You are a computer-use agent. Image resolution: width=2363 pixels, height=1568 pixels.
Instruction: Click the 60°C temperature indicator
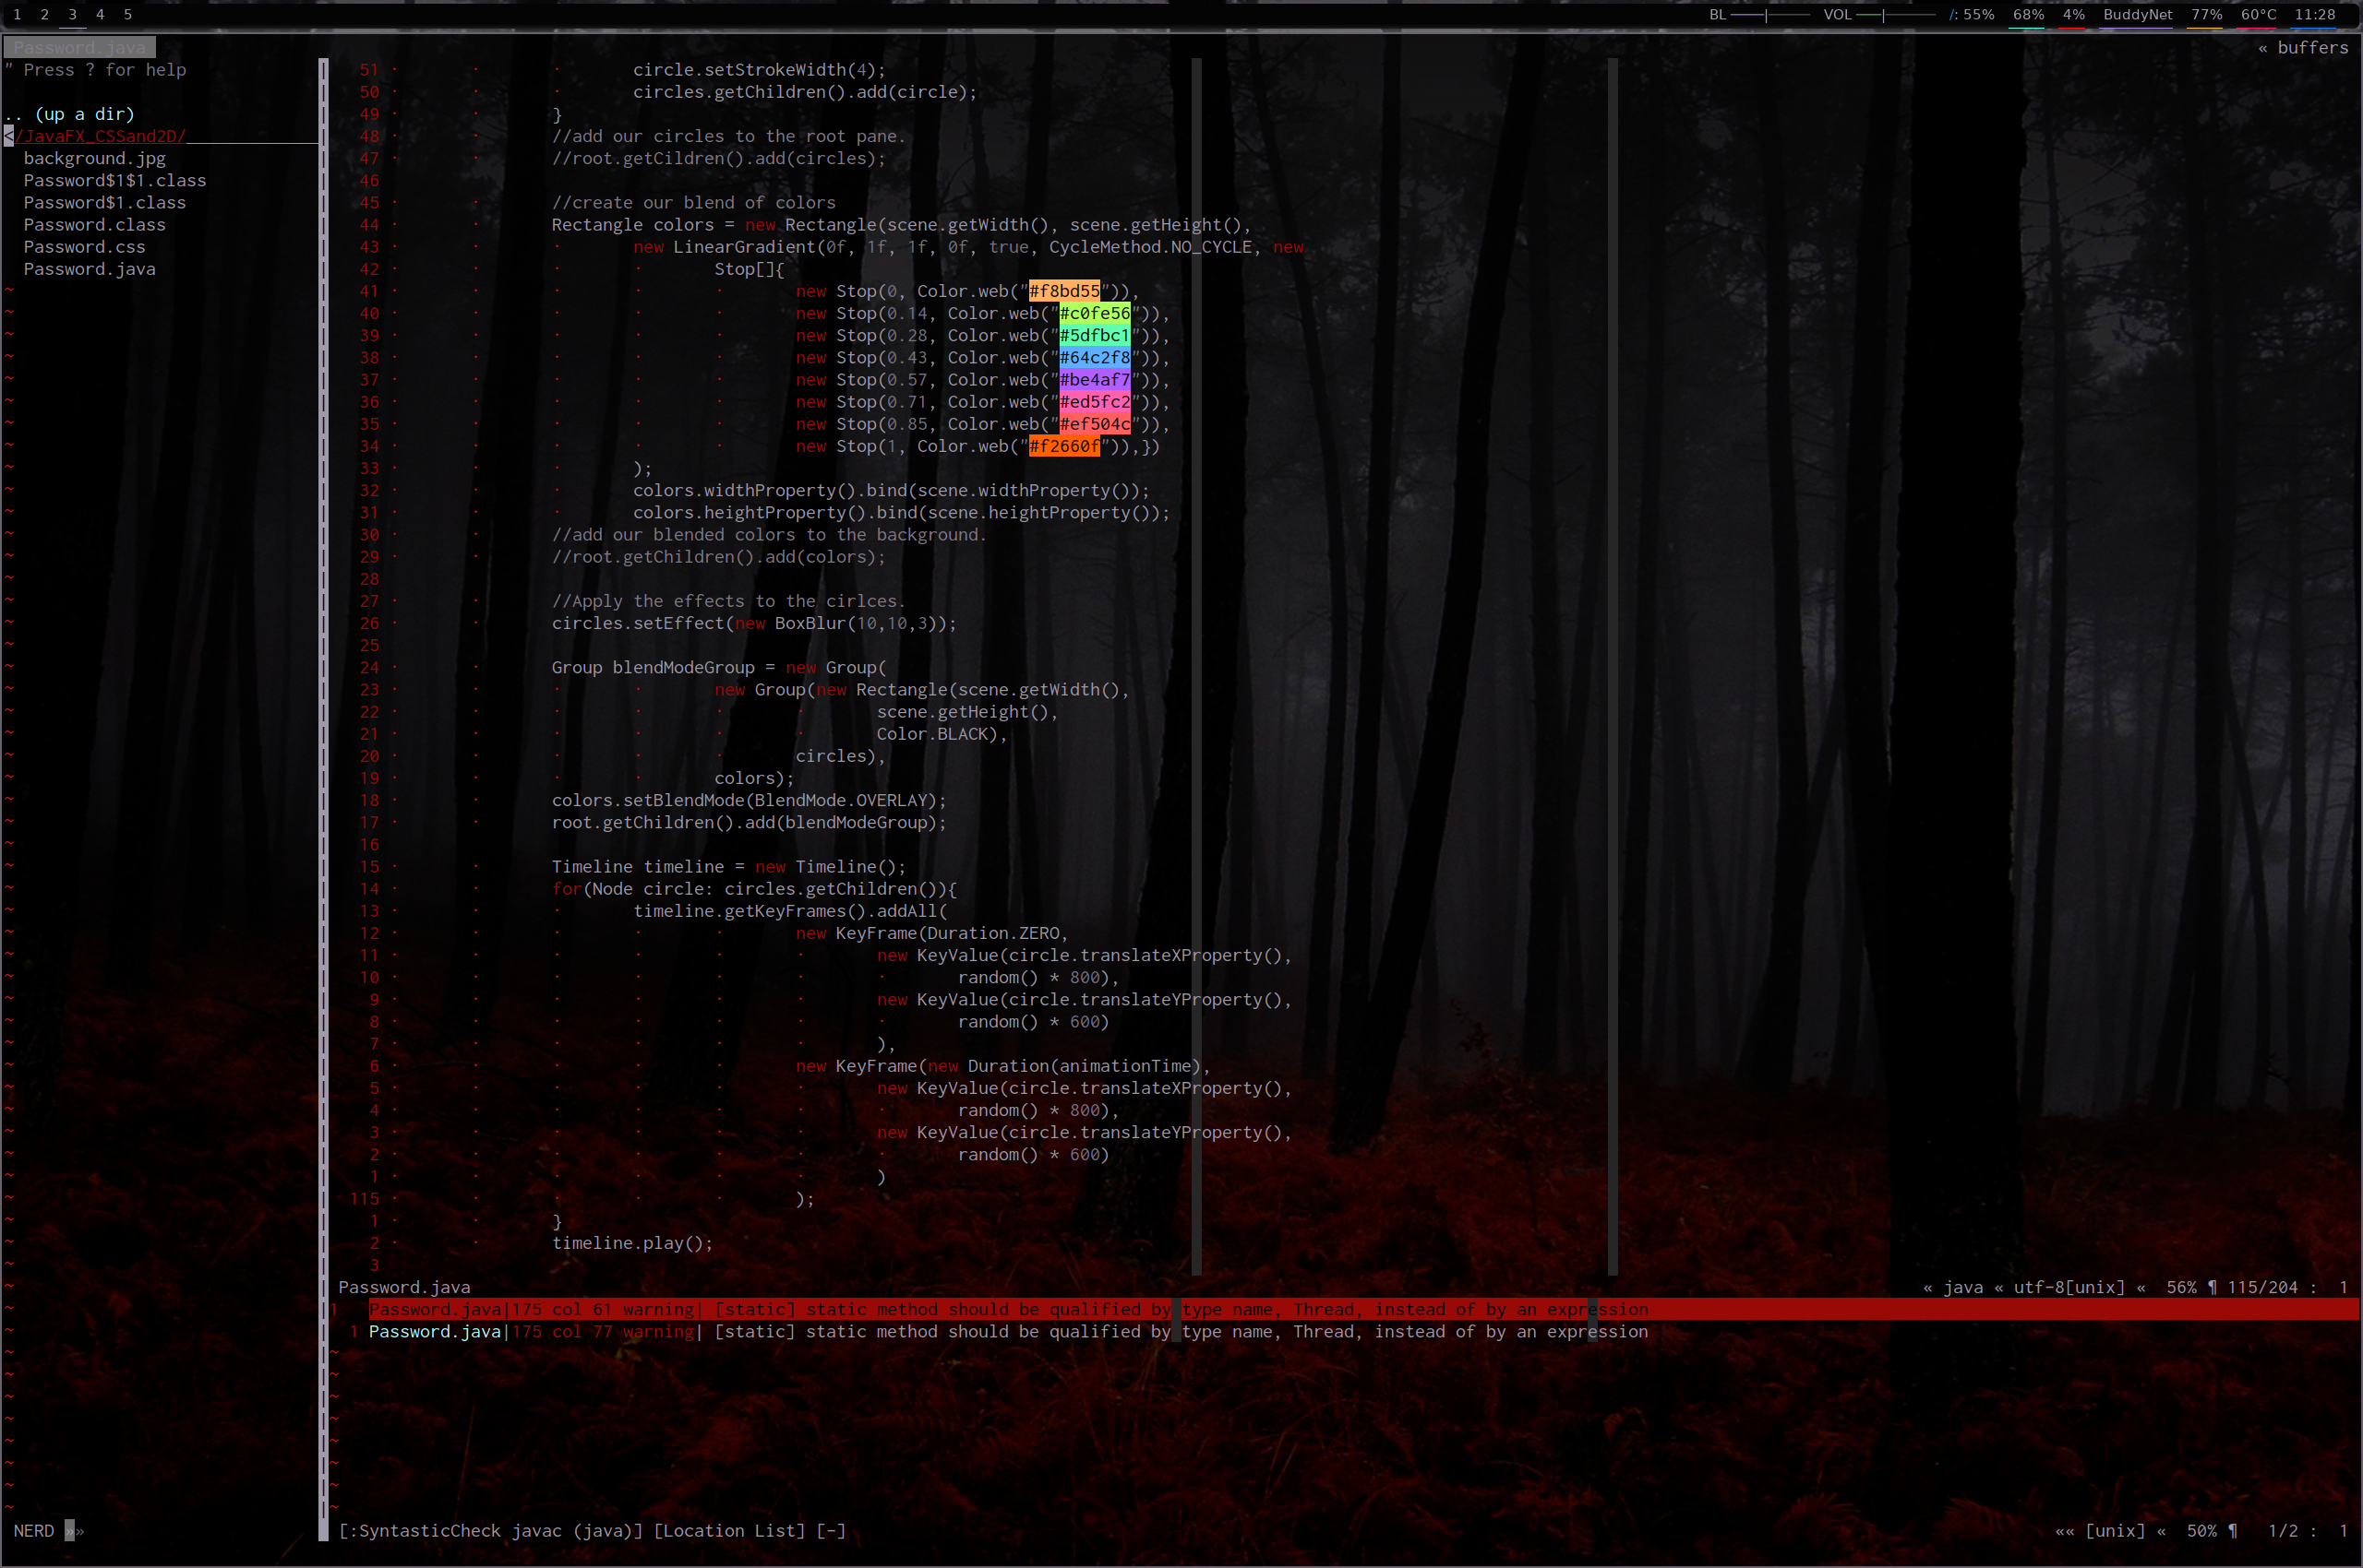(2258, 14)
